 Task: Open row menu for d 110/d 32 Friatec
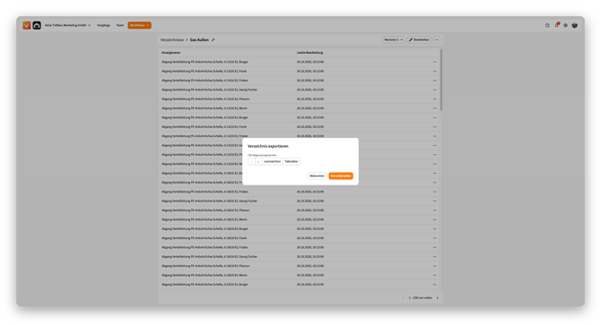(x=435, y=81)
